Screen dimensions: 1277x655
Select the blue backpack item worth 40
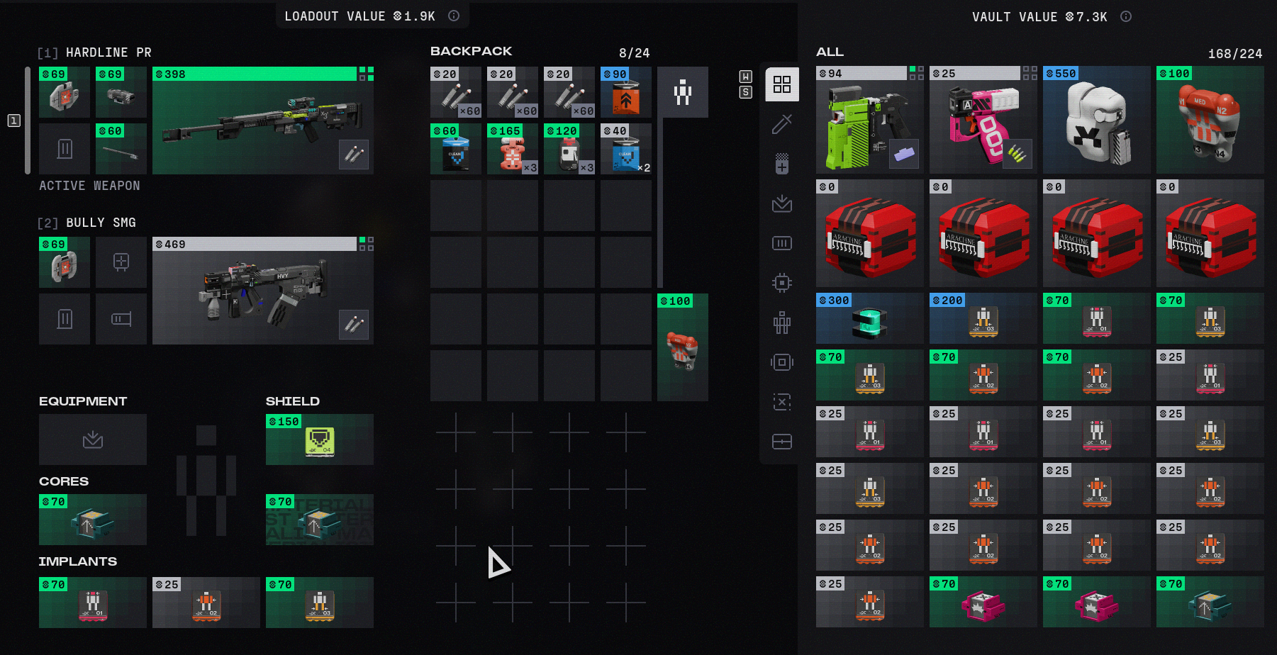[x=626, y=149]
